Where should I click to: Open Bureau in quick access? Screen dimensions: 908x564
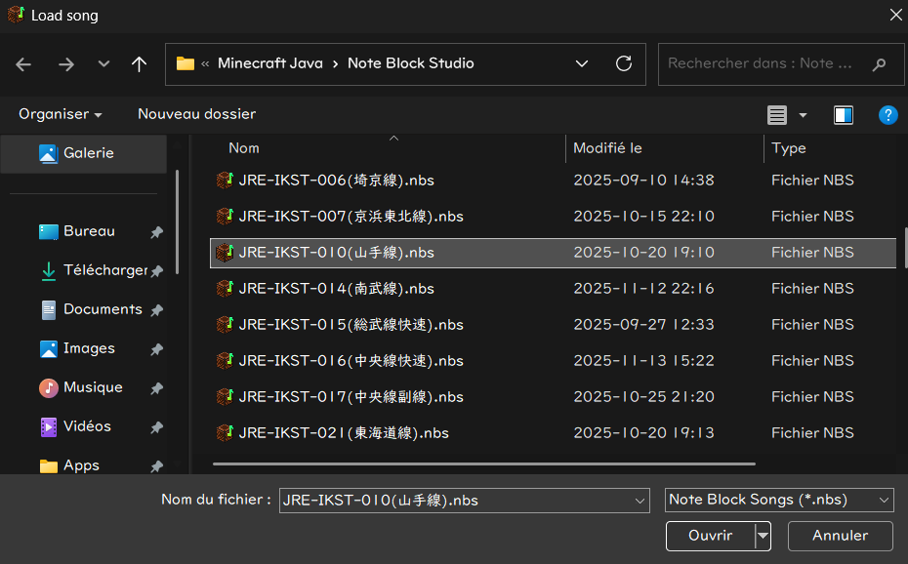(x=89, y=231)
